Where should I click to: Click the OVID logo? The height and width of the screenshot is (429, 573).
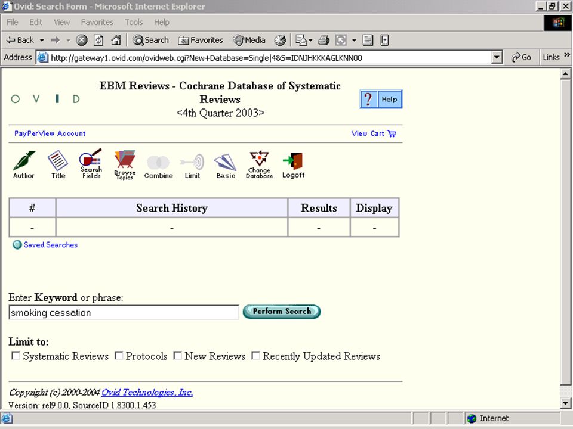(45, 99)
